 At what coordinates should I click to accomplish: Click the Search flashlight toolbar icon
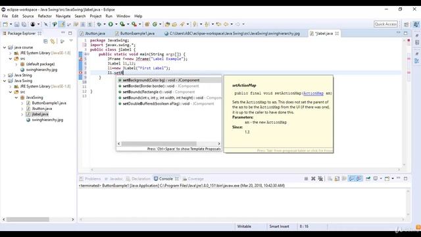click(x=182, y=24)
